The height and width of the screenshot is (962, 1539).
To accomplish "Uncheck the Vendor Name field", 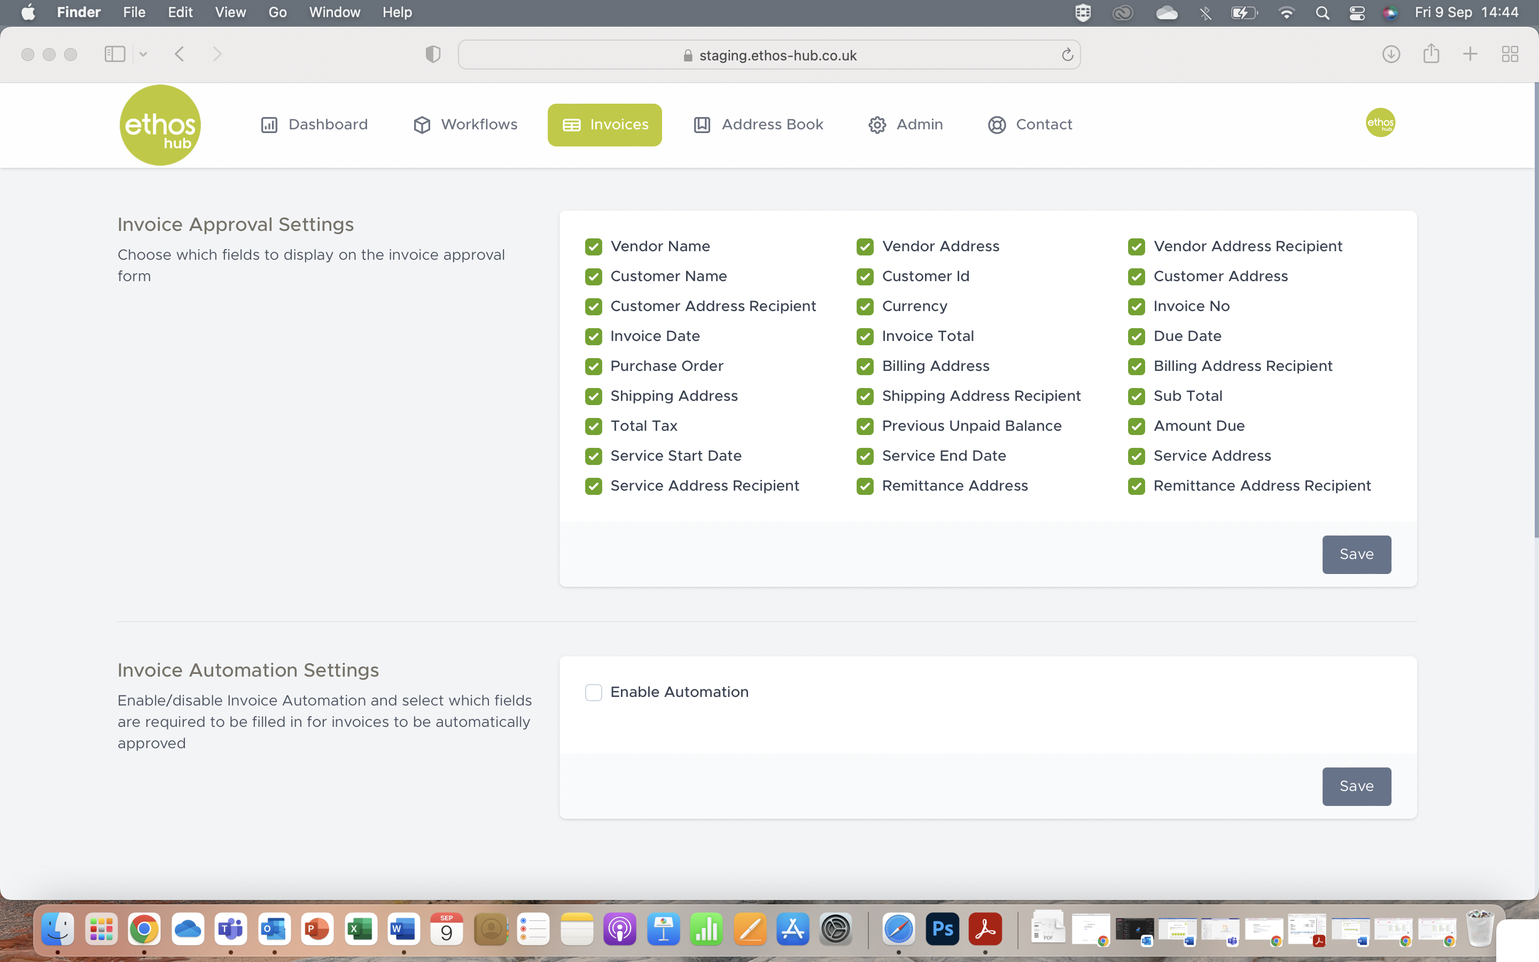I will pyautogui.click(x=593, y=246).
